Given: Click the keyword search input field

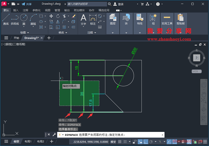Looking at the screenshot, I should pos(87,4).
